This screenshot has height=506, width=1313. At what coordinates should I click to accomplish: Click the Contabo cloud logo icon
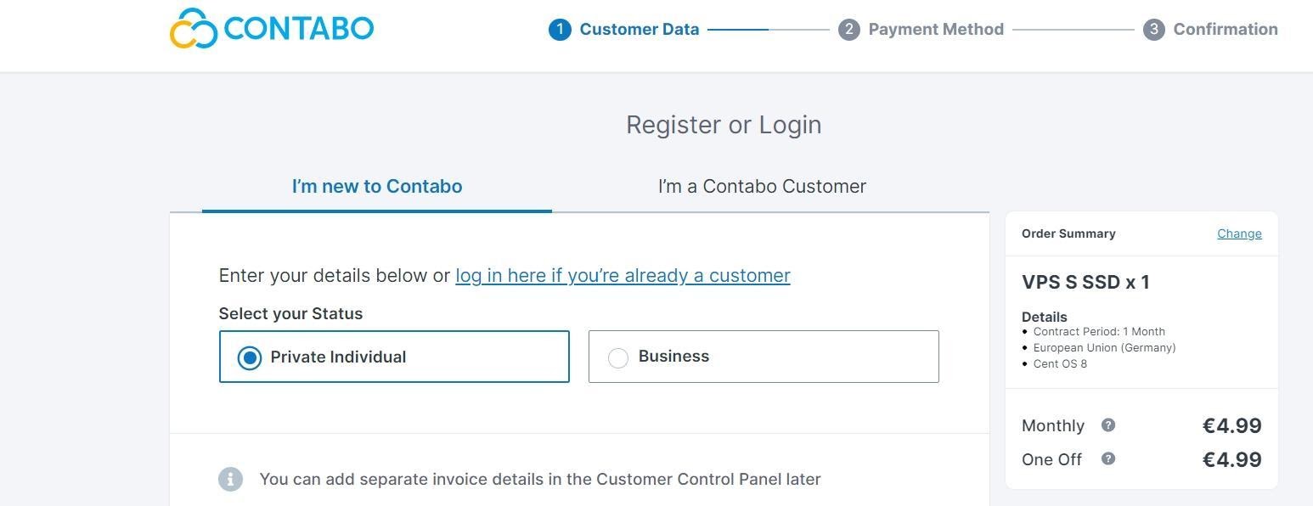tap(194, 29)
